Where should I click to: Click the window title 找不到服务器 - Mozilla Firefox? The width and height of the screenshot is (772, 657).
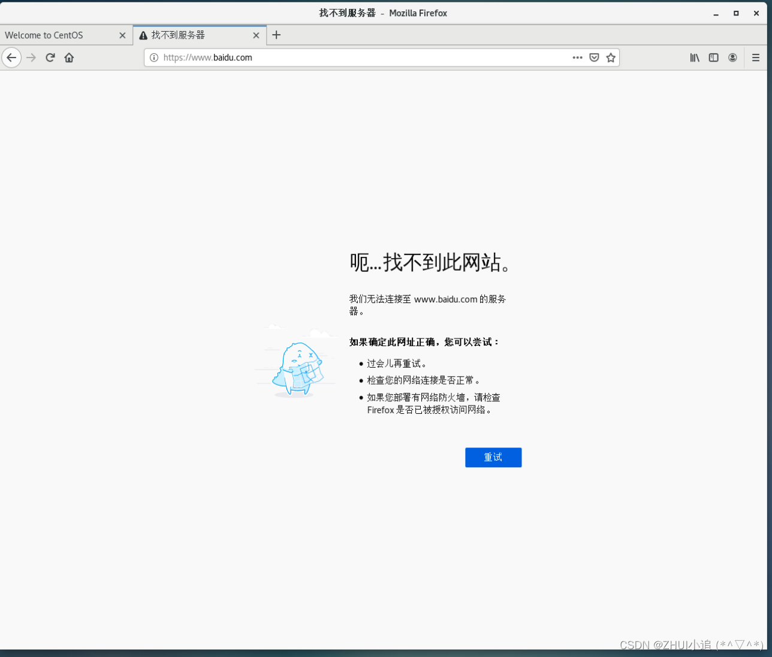point(383,13)
